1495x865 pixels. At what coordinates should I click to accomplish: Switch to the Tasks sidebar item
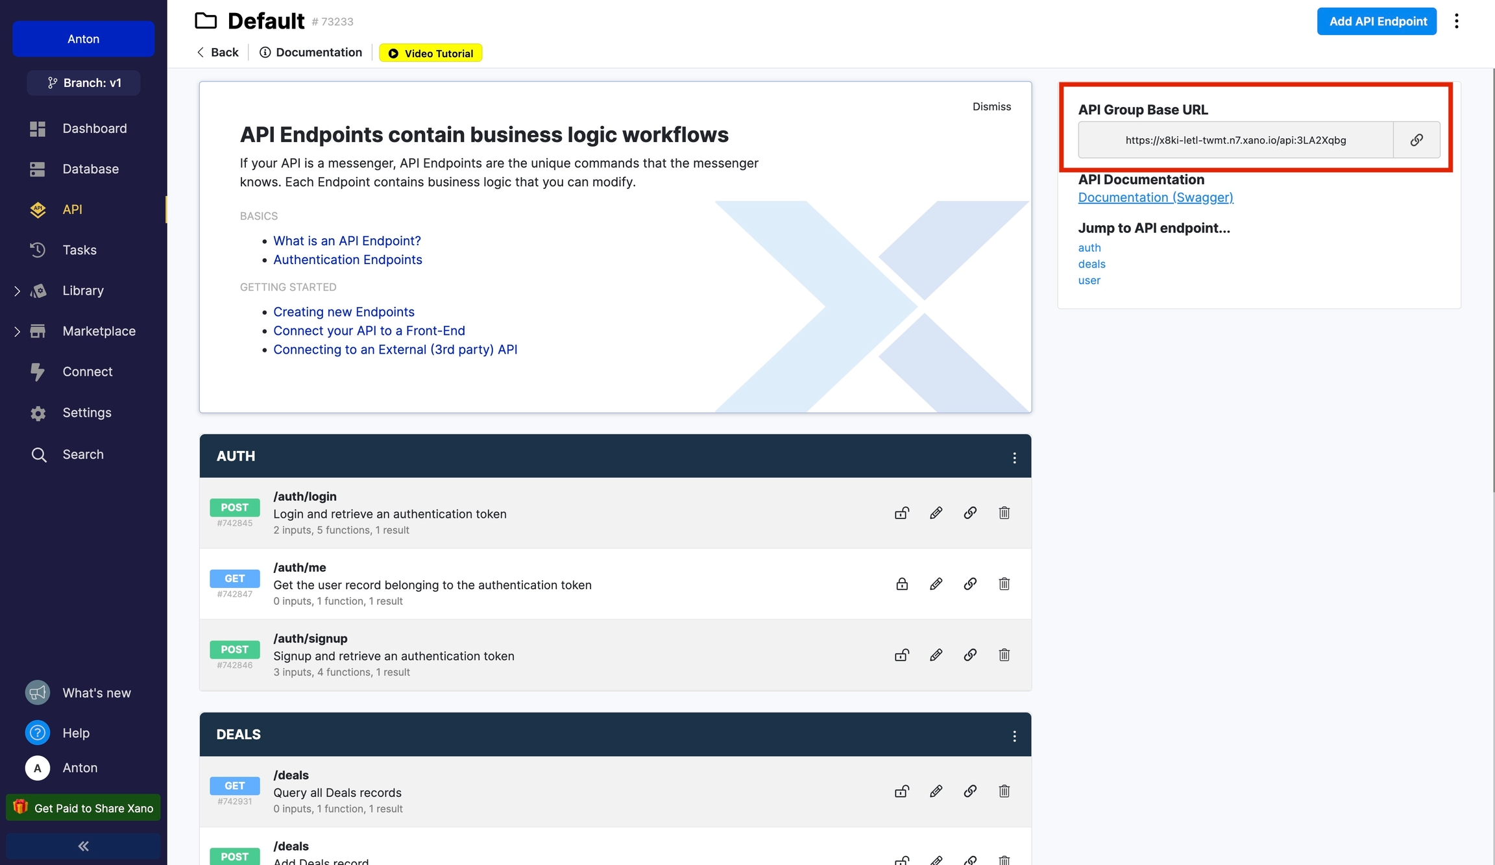pos(79,250)
